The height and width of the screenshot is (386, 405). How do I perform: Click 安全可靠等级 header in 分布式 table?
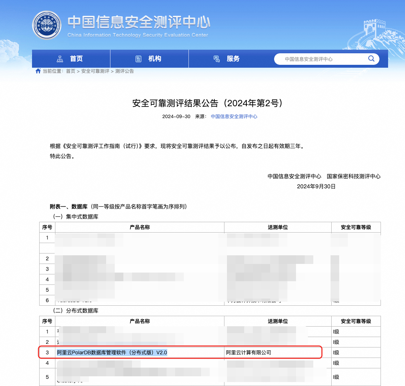click(356, 321)
